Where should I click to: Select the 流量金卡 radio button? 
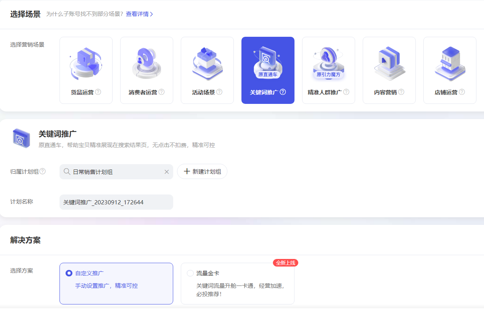(190, 273)
